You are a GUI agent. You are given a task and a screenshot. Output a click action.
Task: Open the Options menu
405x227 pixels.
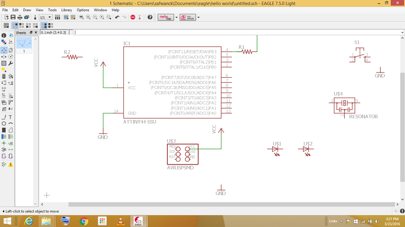[x=83, y=10]
